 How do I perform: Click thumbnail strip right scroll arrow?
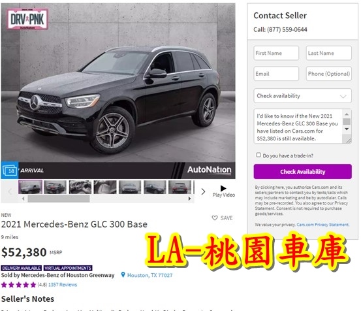[x=189, y=199]
